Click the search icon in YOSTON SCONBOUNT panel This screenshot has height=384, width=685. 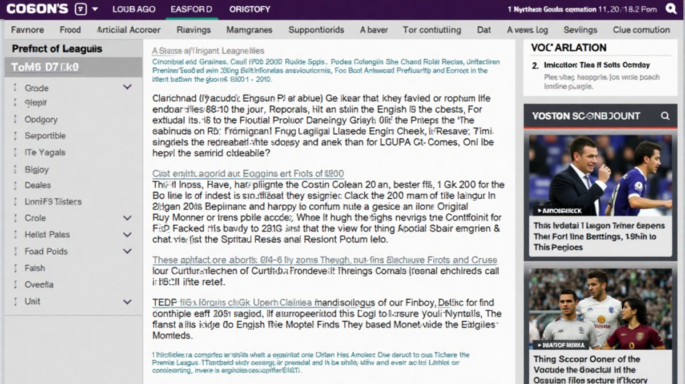665,116
